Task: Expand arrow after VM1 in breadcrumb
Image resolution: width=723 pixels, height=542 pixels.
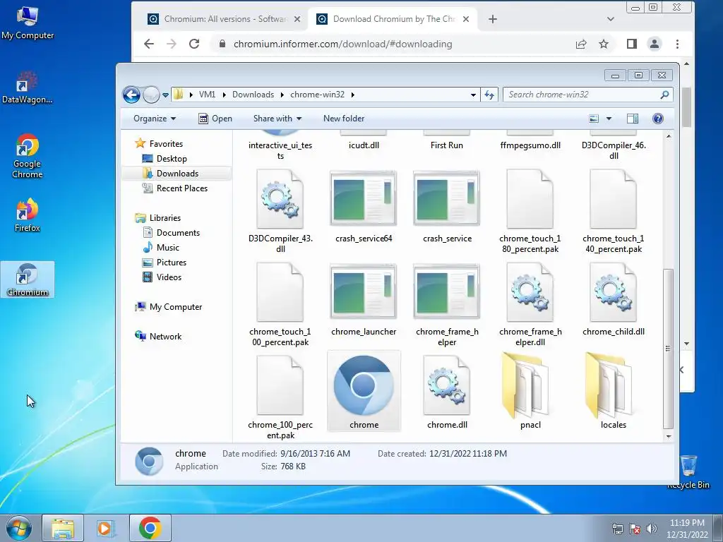Action: [x=224, y=95]
